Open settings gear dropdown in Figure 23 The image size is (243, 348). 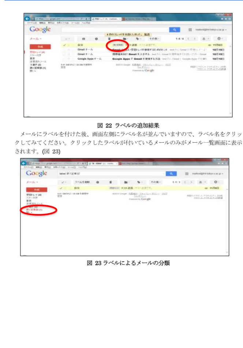coord(216,182)
